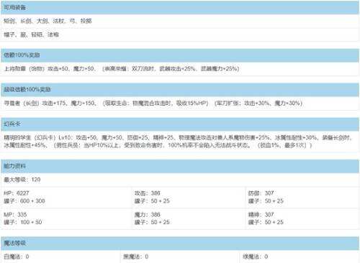360x263 pixels.
Task: Click the MP: 335 cell
Action: 66,218
